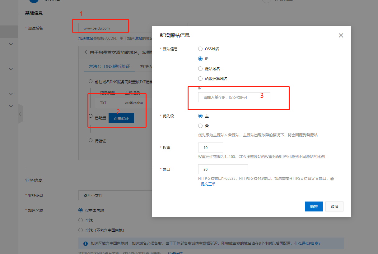Choose the plain 全球 acceleration region
This screenshot has width=378, height=254.
[x=81, y=220]
